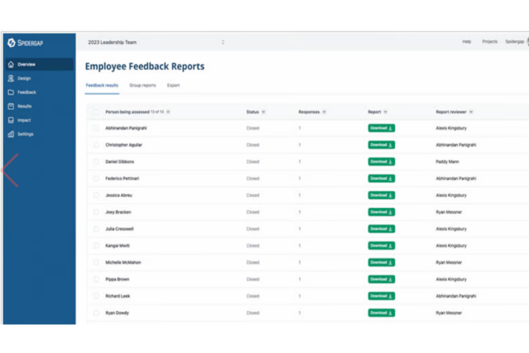Toggle the select-all checkbox in the header row
This screenshot has height=353, width=529.
(96, 112)
